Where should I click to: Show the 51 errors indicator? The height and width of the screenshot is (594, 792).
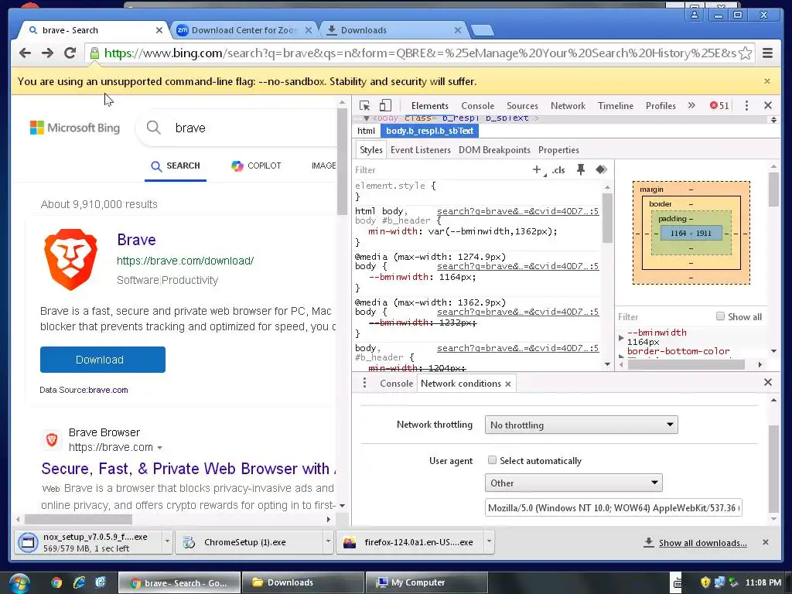[719, 105]
